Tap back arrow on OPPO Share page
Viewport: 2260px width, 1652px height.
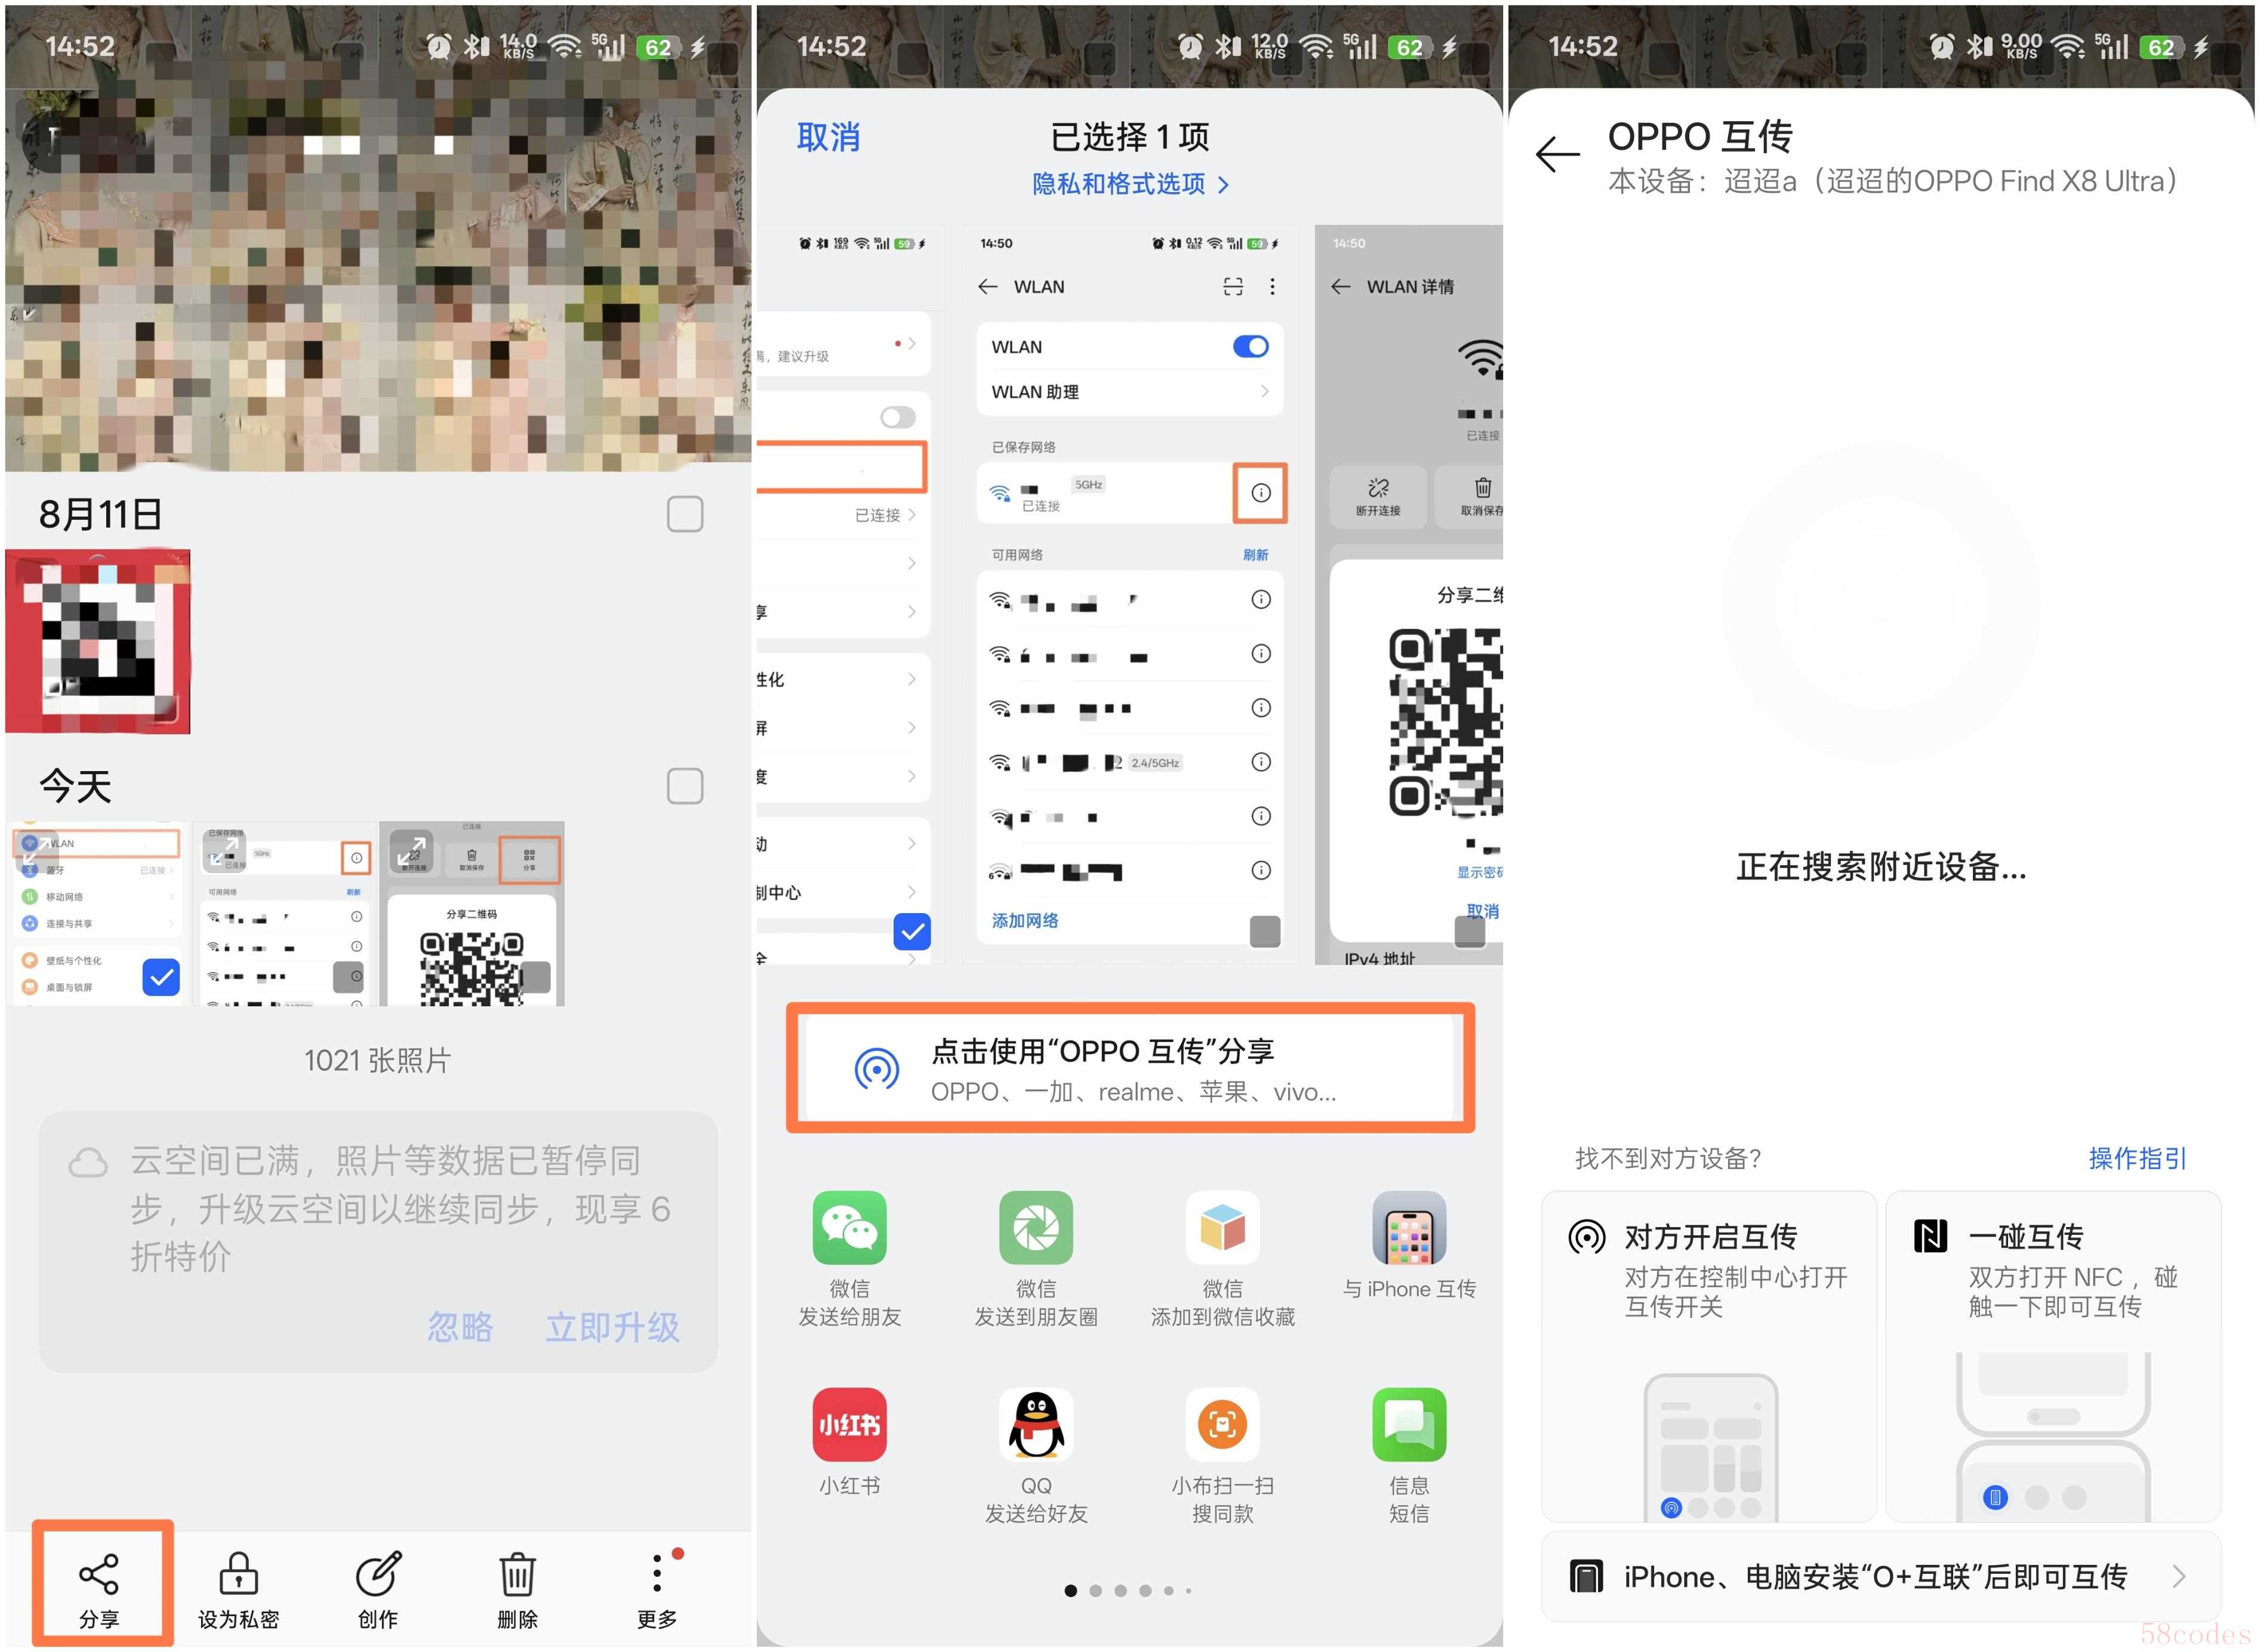coord(1557,154)
